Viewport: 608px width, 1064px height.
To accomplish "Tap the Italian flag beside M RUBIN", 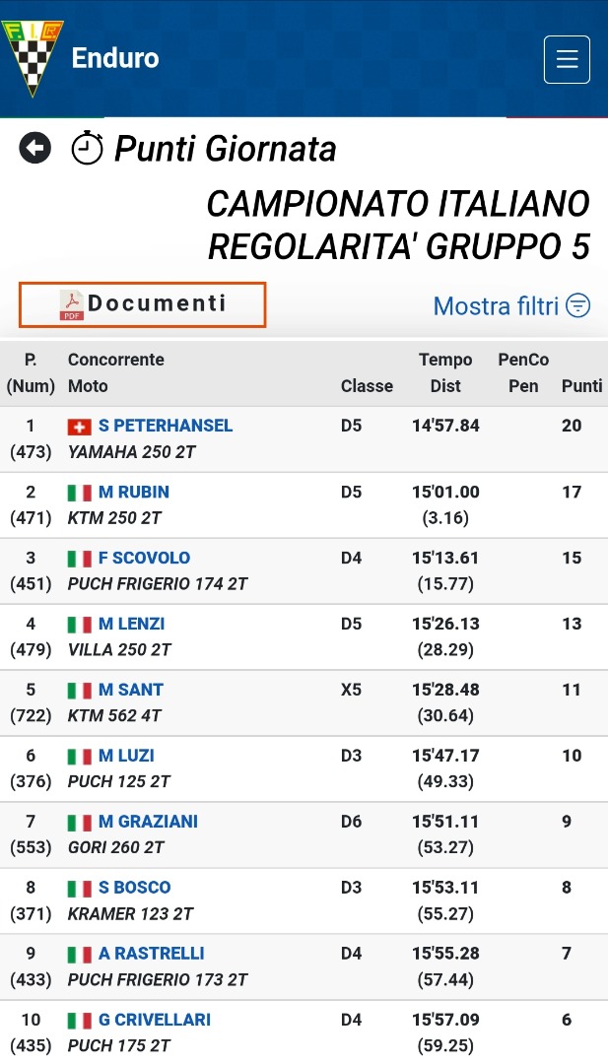I will tap(80, 493).
